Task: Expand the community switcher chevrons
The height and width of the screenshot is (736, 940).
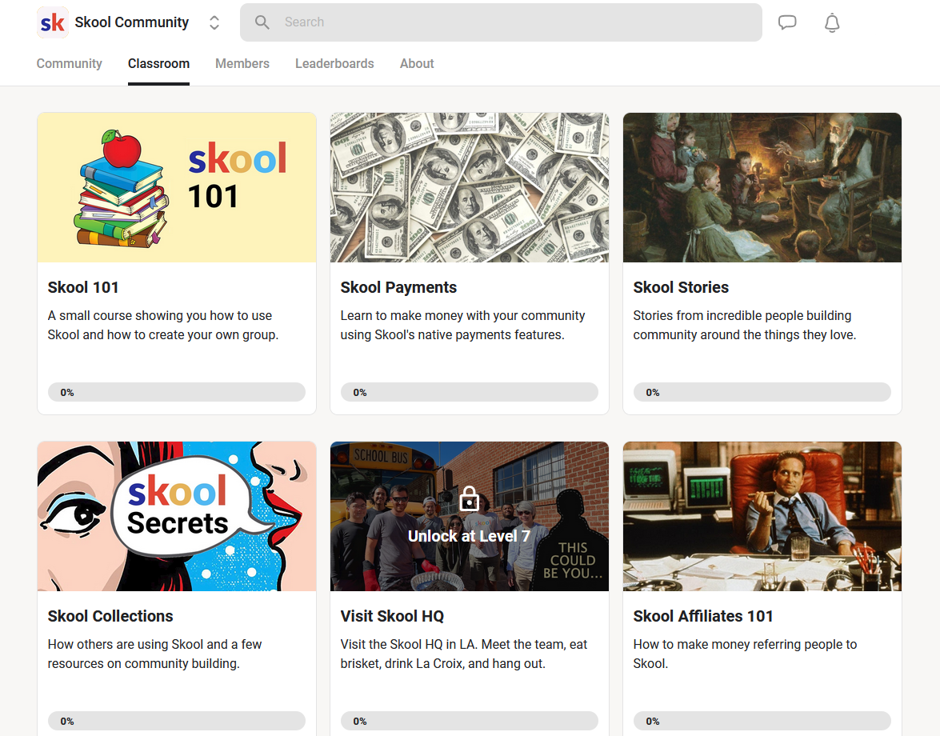Action: (214, 22)
